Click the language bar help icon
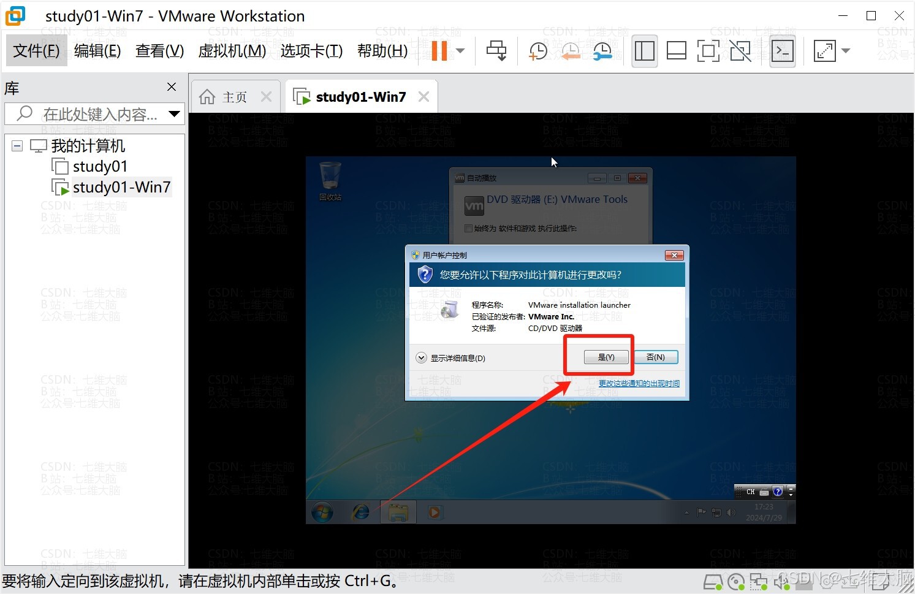This screenshot has width=915, height=594. pos(778,492)
